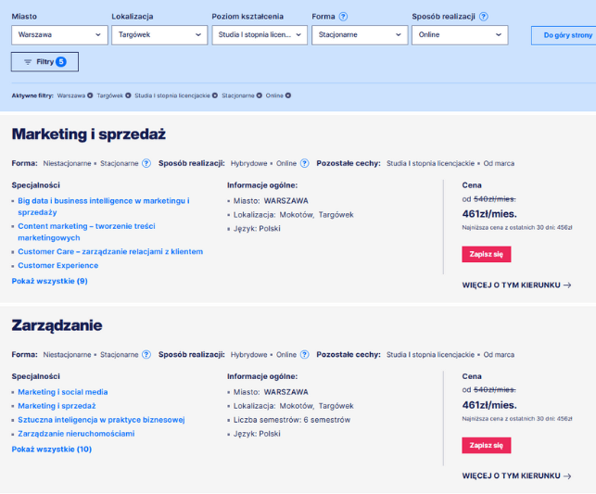Screen dimensions: 596x494
Task: Open the Marketing i sprzedaż course heading
Action: pos(89,134)
